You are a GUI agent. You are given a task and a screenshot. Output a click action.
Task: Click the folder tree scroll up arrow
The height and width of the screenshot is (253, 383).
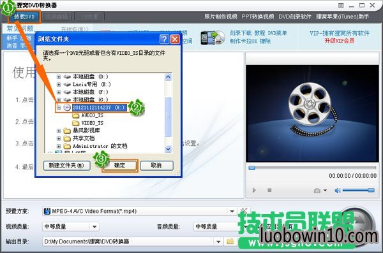click(169, 77)
